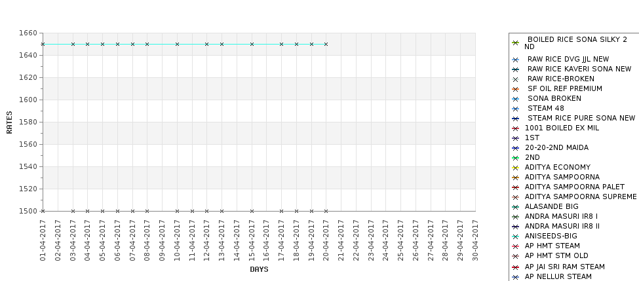Click the ANDRA MASURI IR8 II legend marker

516,227
